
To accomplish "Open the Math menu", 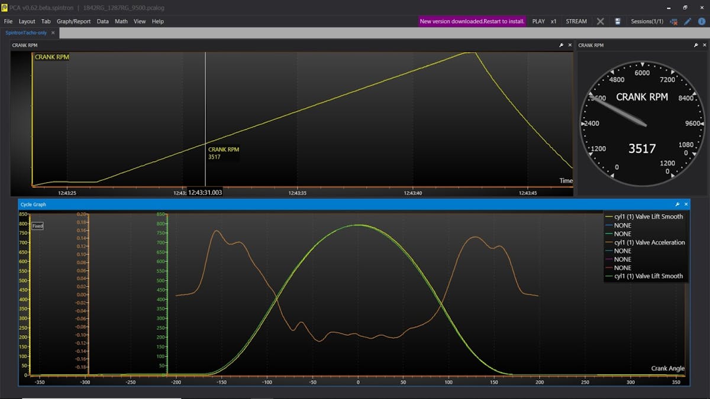I will (x=121, y=21).
